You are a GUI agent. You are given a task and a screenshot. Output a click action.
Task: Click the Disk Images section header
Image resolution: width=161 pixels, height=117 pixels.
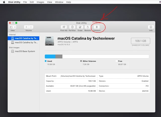tap(14, 48)
